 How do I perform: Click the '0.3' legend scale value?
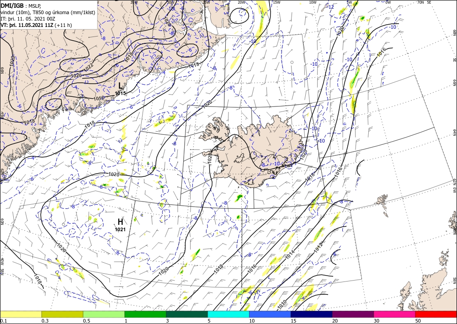click(x=45, y=321)
